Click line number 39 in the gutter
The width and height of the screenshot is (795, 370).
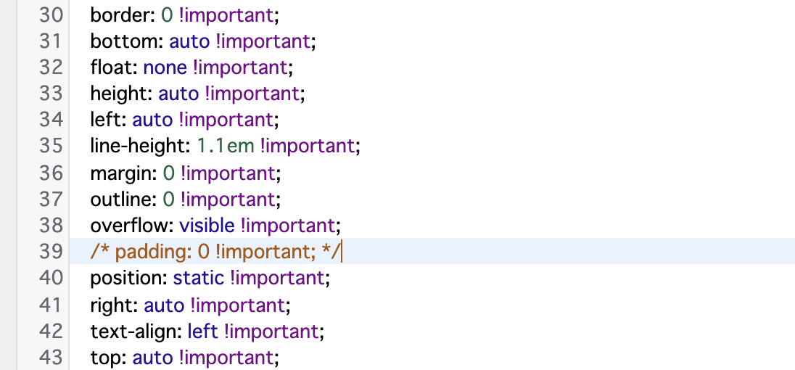[50, 251]
